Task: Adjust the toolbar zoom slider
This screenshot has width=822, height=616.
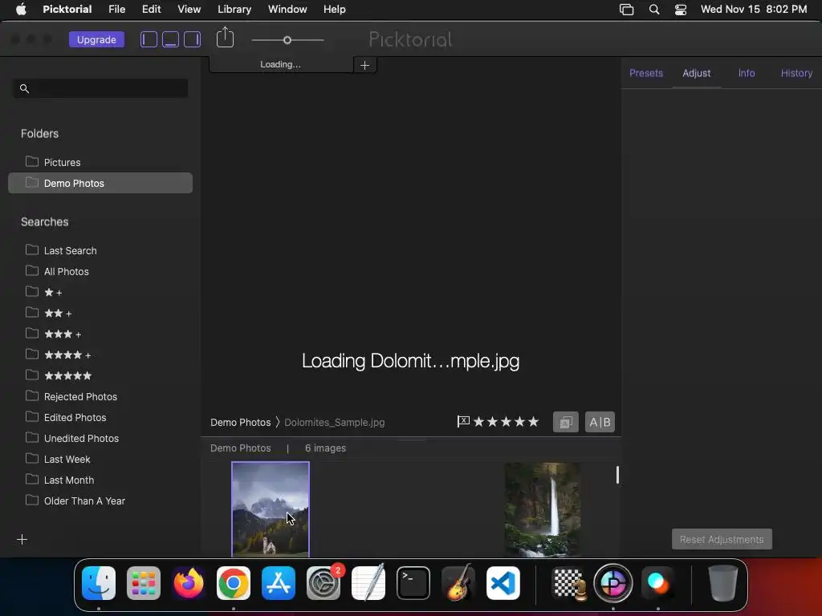Action: [x=287, y=40]
